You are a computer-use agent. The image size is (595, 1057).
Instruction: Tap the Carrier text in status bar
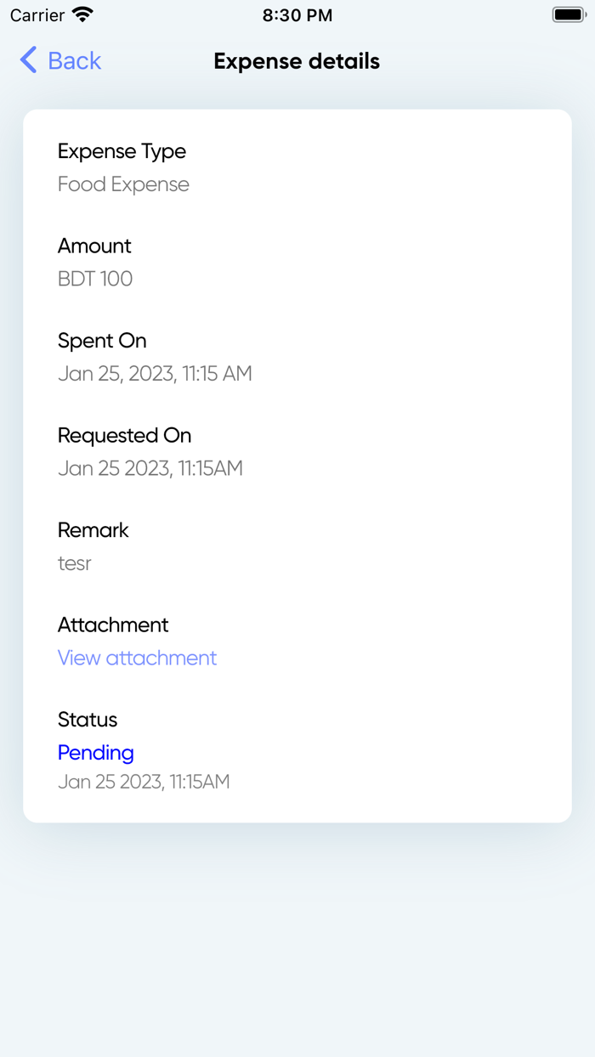coord(37,15)
